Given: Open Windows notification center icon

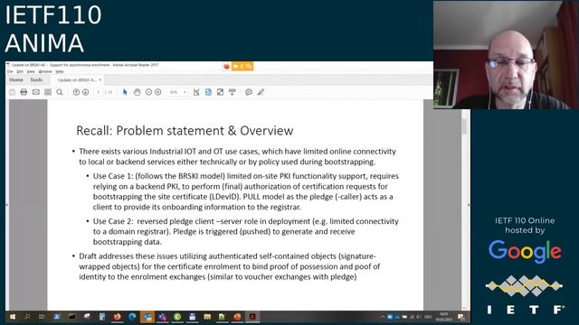Looking at the screenshot, I should tap(460, 317).
